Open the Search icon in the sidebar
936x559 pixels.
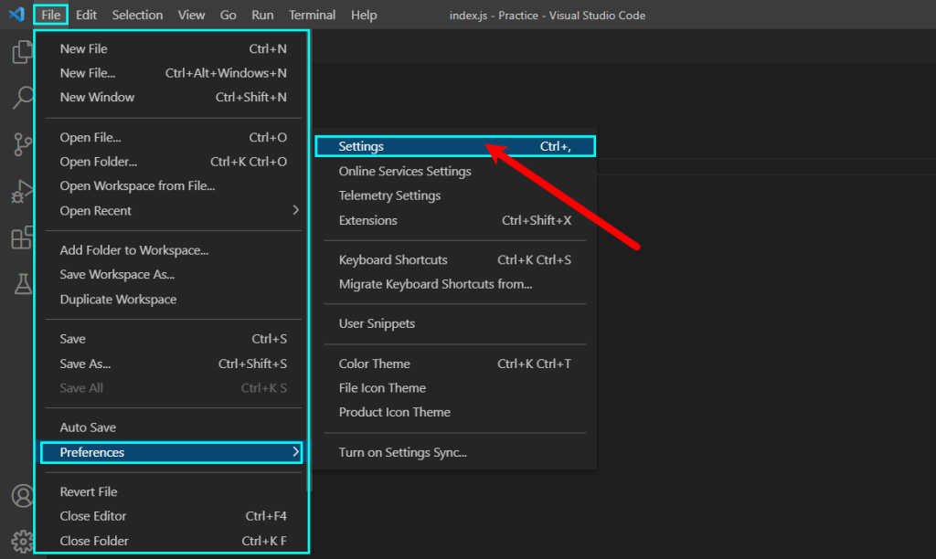21,98
